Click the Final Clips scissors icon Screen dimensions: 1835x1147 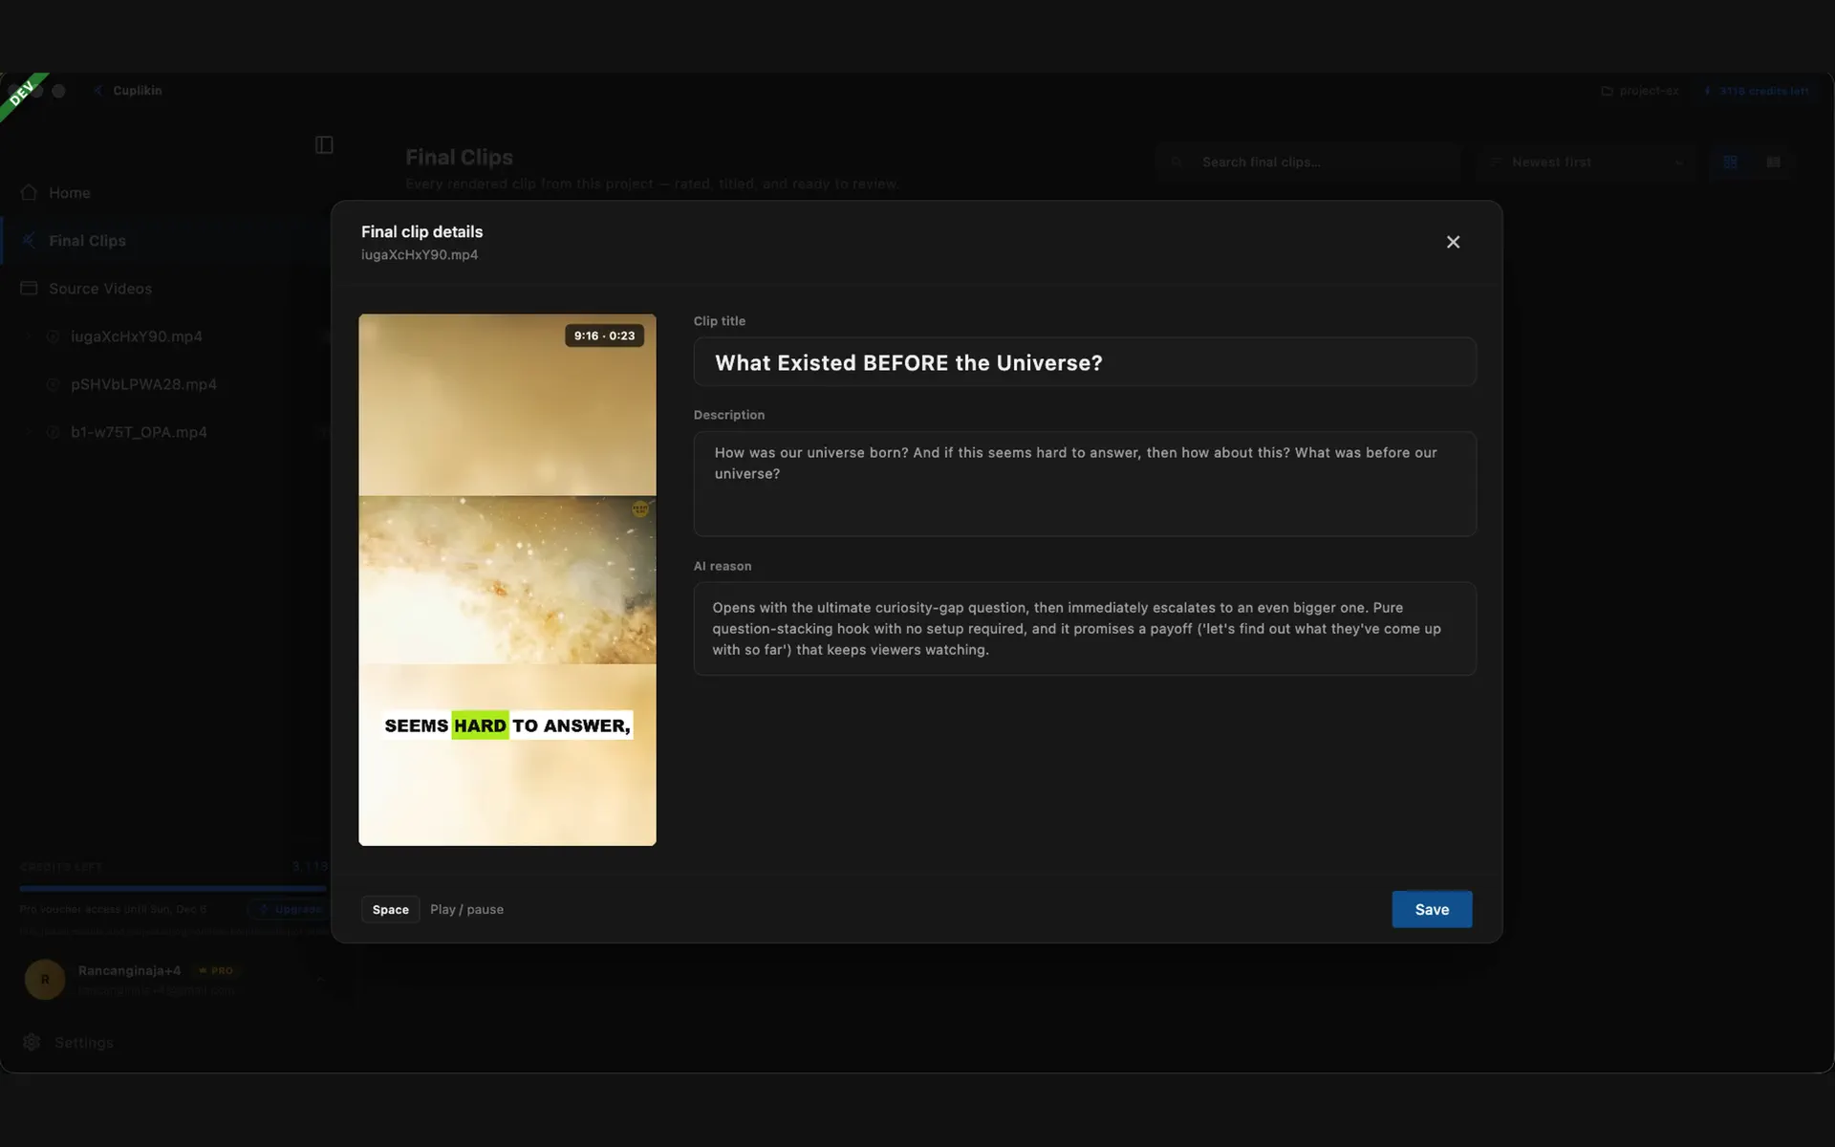click(x=29, y=240)
